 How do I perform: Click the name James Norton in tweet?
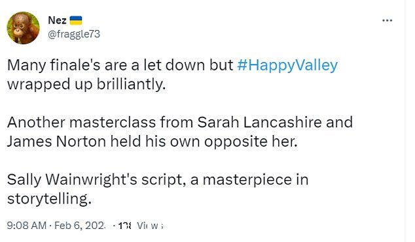(x=57, y=142)
